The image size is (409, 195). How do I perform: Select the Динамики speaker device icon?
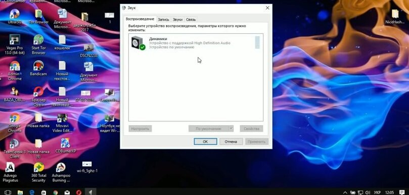138,43
